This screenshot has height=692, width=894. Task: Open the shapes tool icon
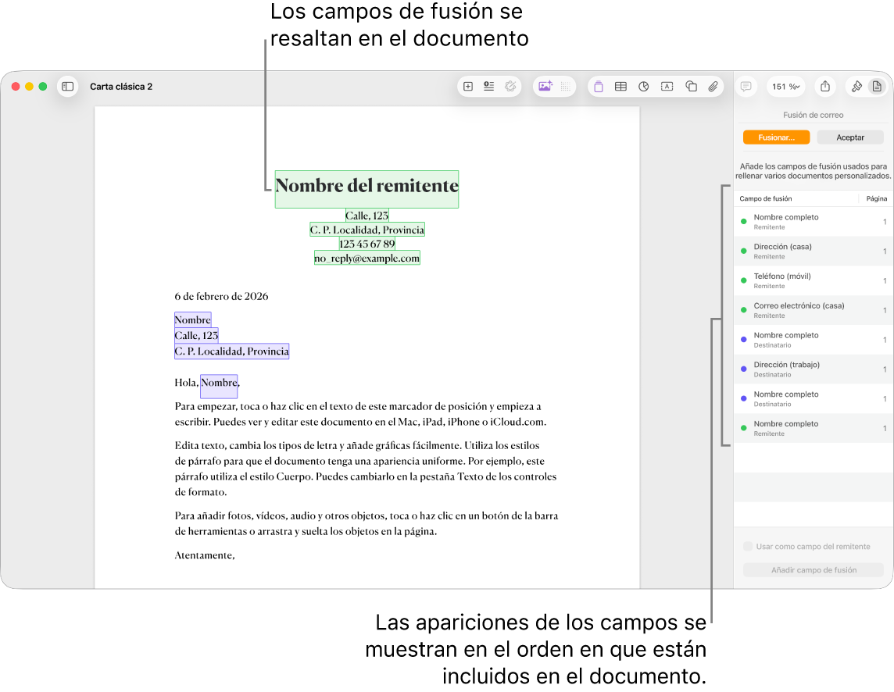click(691, 87)
